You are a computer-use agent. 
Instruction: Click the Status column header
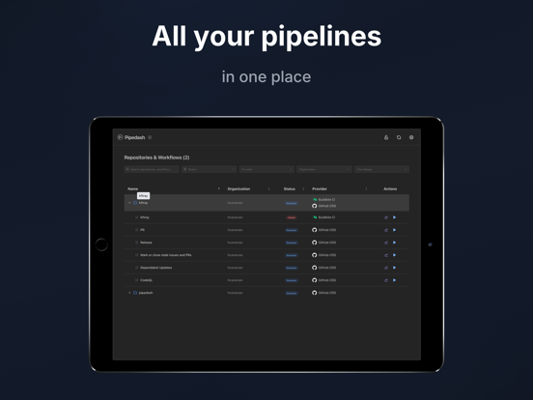(290, 188)
